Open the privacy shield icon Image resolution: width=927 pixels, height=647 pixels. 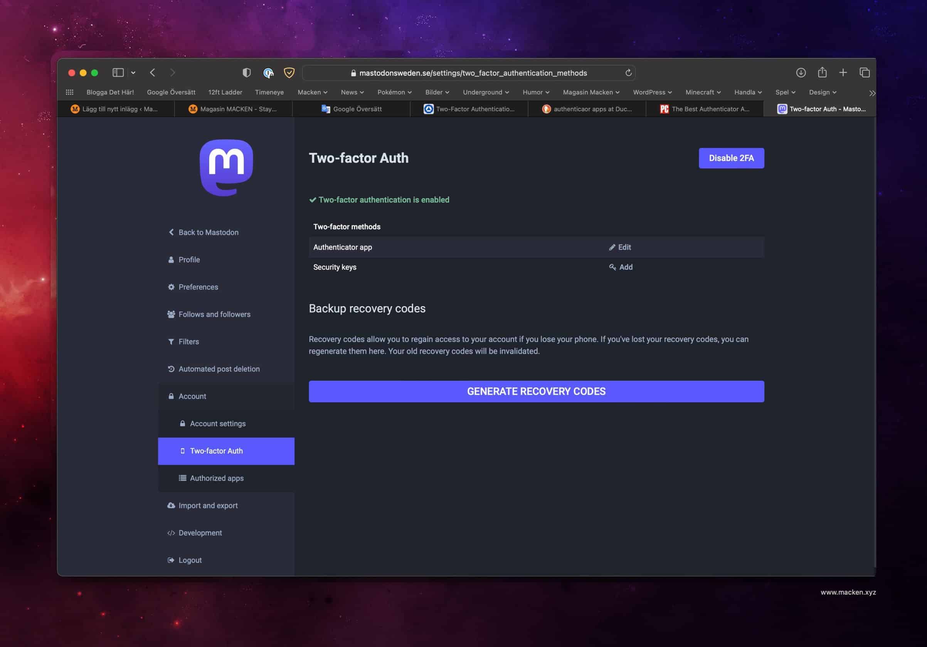coord(247,73)
